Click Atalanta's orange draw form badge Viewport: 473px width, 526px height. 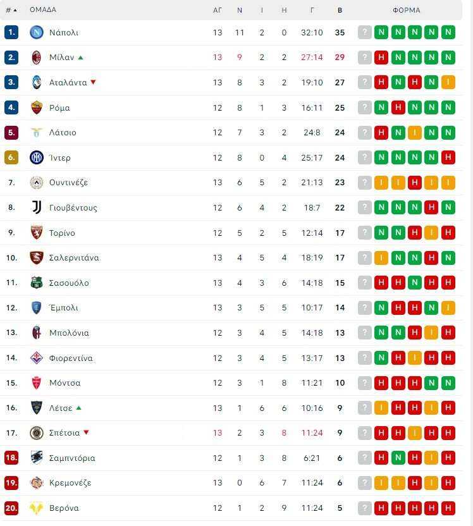tap(448, 82)
